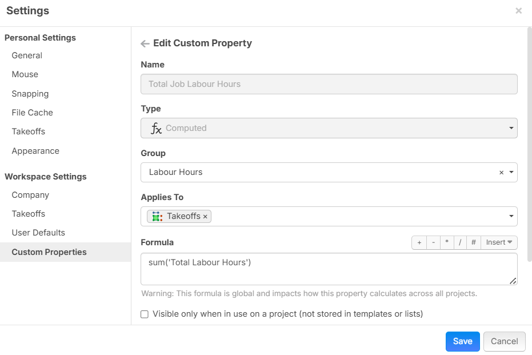The height and width of the screenshot is (355, 532).
Task: Expand the Group dropdown arrow
Action: click(511, 173)
